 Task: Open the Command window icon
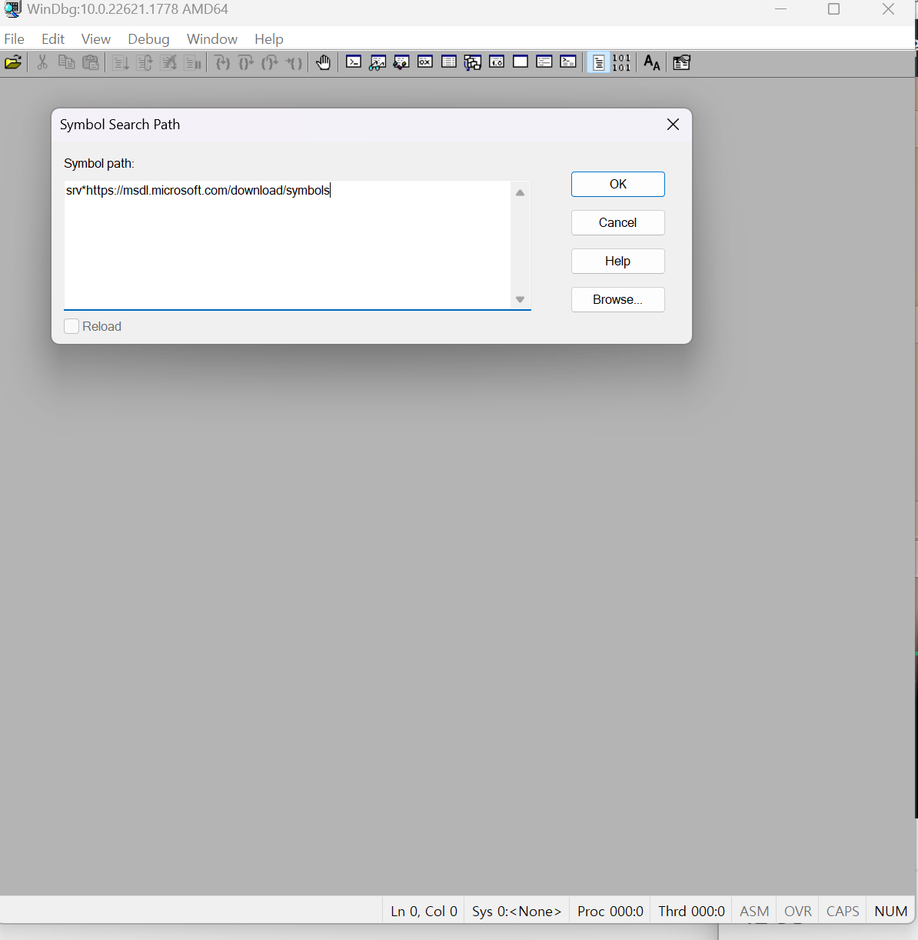coord(354,62)
